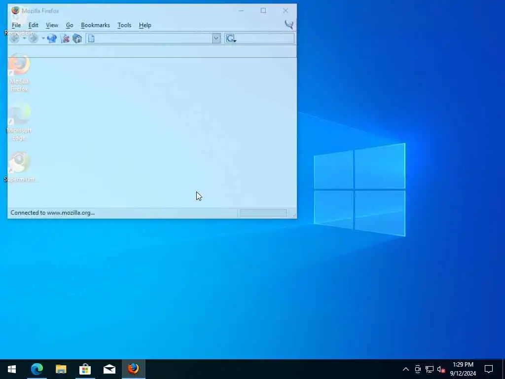This screenshot has height=379, width=505.
Task: Launch Microsoft Edge from the taskbar
Action: [36, 369]
